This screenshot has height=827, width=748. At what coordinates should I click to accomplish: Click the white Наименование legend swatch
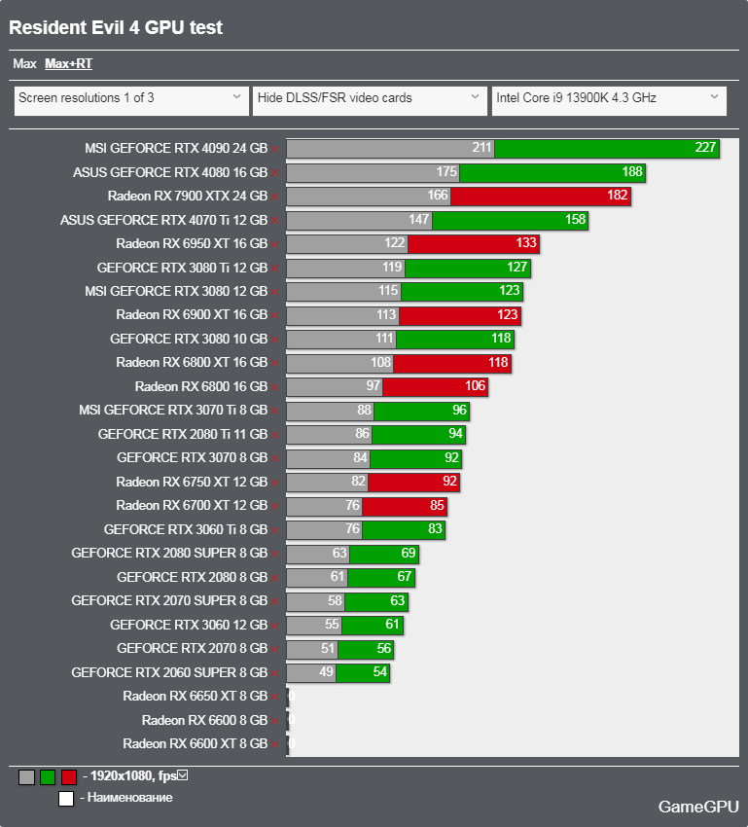pos(66,799)
